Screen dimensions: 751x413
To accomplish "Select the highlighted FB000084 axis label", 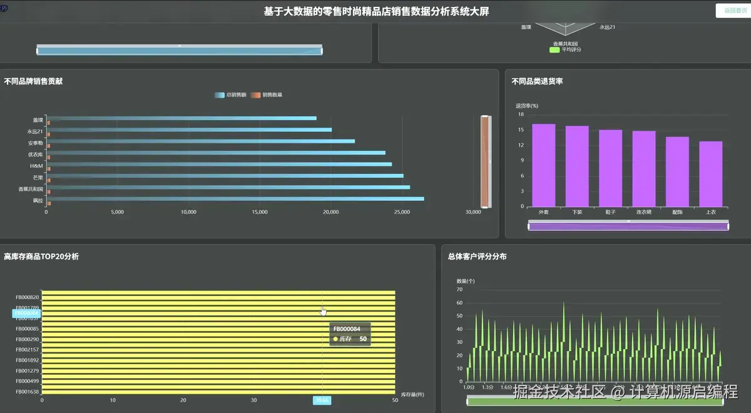I will point(25,314).
